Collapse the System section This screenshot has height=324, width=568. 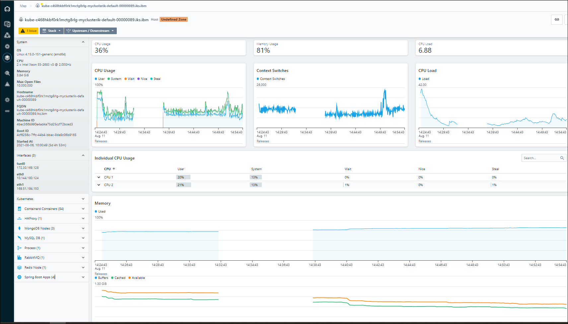(x=83, y=42)
